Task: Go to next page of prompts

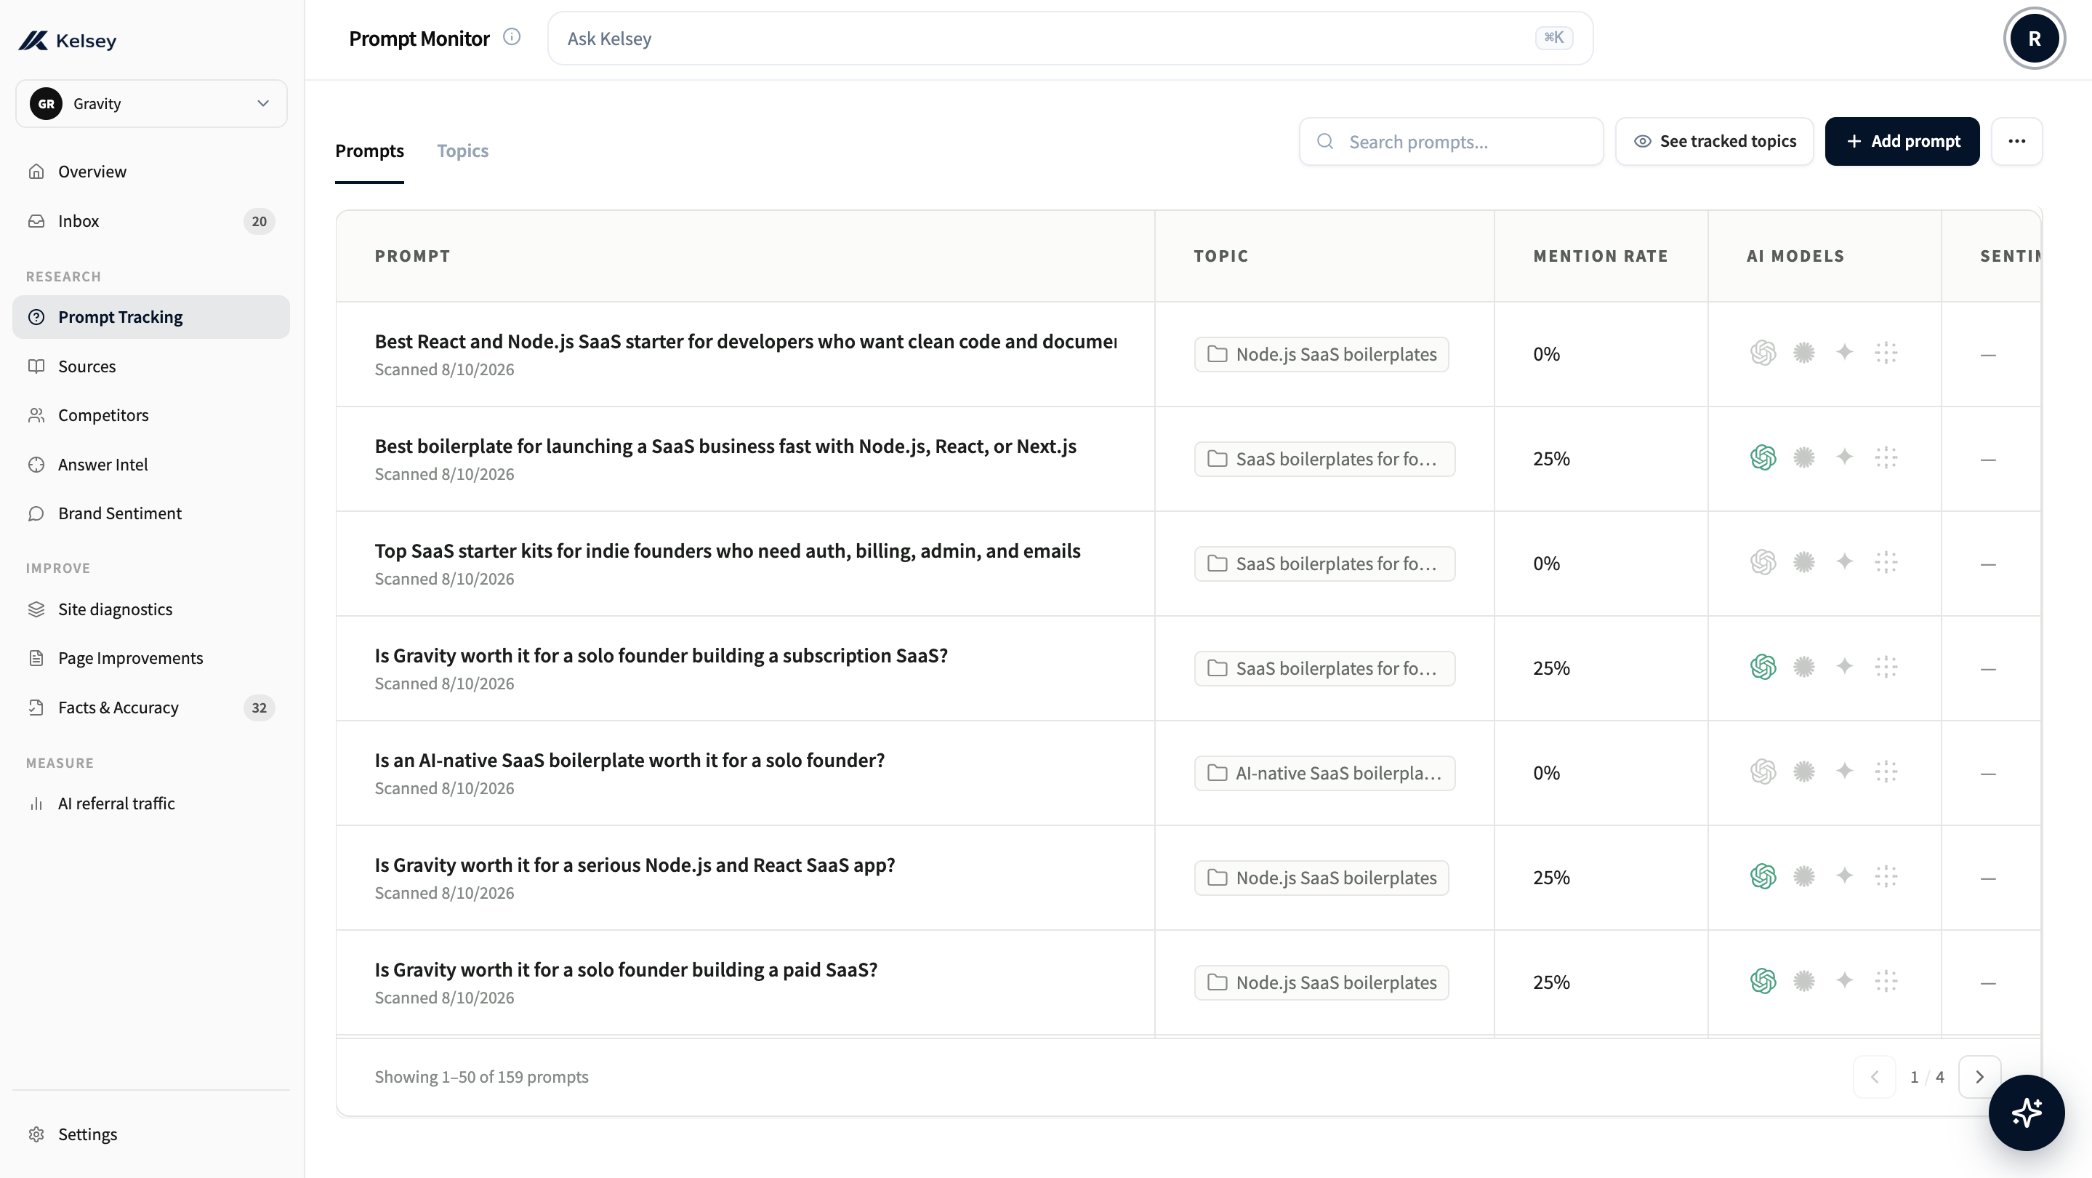Action: pos(1979,1077)
